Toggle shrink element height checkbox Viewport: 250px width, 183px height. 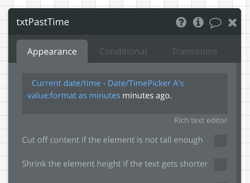[x=221, y=164]
